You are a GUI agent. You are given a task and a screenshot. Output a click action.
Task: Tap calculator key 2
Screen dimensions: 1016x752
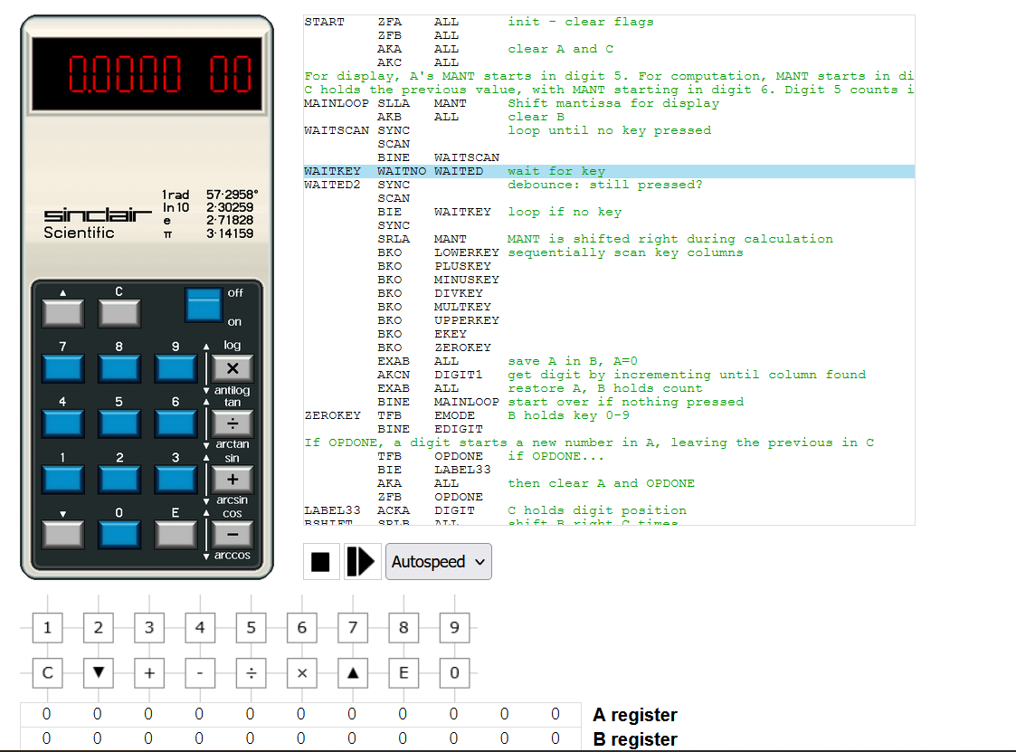pyautogui.click(x=119, y=480)
